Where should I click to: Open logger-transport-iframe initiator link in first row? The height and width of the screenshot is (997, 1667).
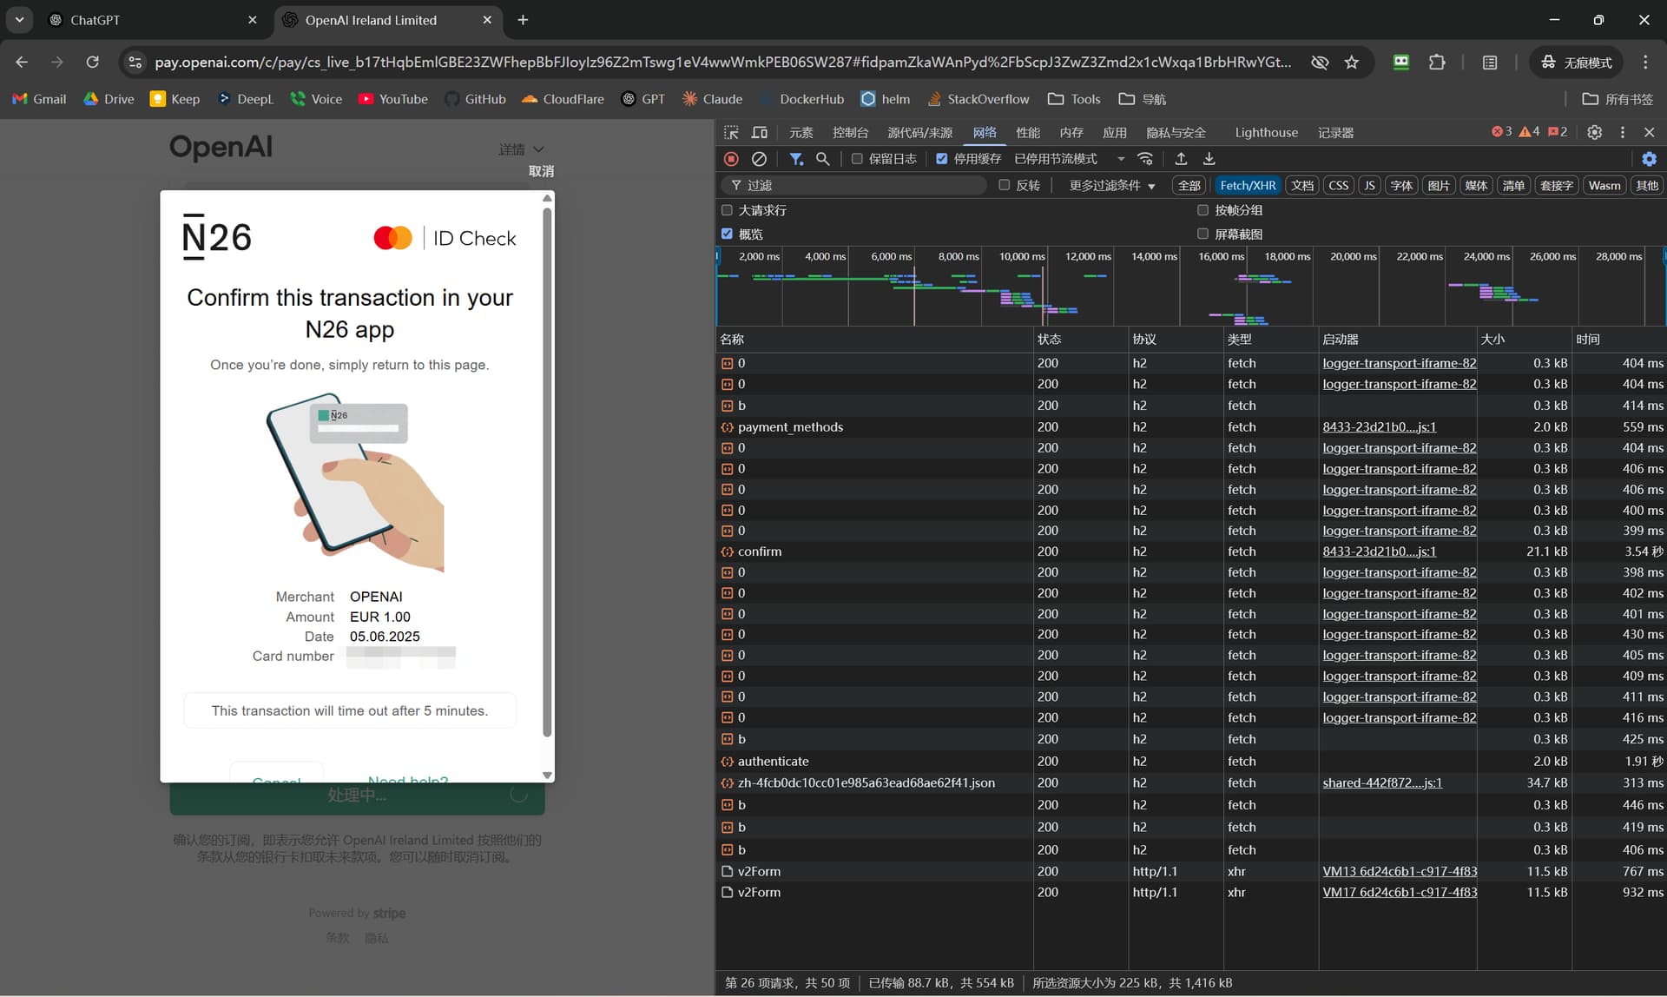click(x=1399, y=363)
